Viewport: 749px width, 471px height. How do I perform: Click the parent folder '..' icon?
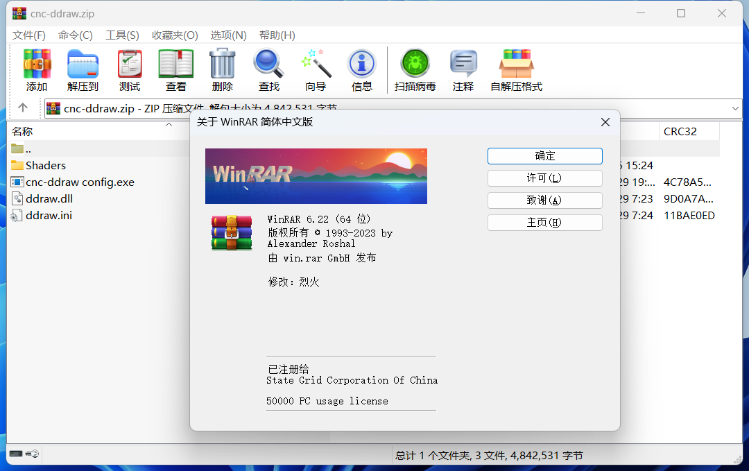click(17, 148)
